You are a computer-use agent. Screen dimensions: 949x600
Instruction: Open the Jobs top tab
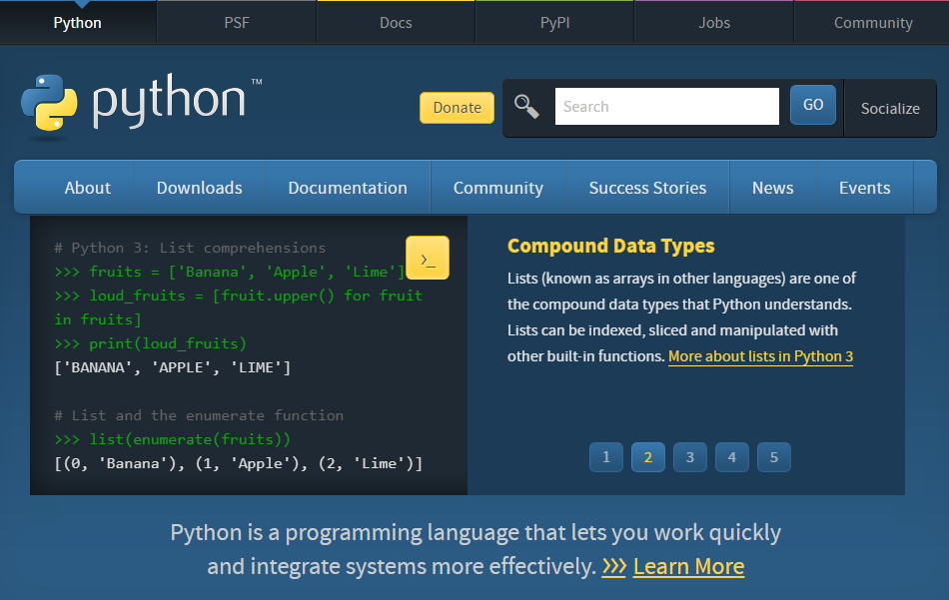(714, 23)
